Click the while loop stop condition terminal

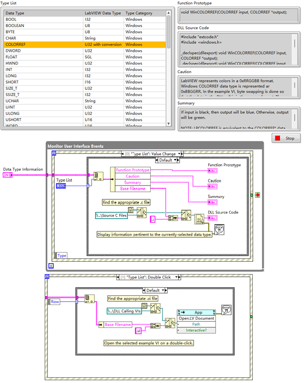257,195
